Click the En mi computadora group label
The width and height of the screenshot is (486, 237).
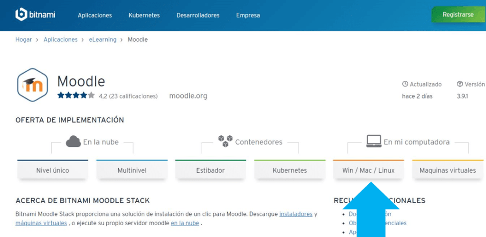417,142
